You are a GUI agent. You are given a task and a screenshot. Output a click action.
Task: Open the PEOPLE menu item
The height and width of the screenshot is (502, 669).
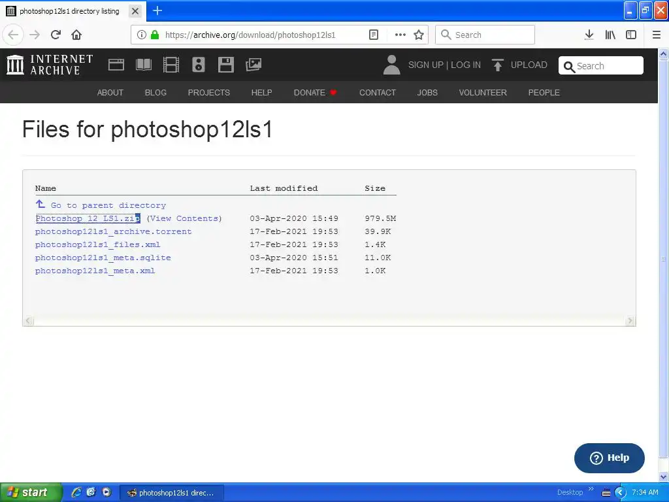[544, 93]
